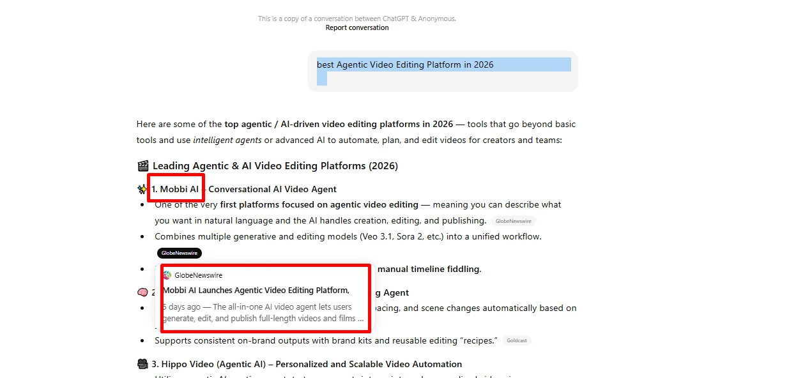Click the "Conversational AI Video Agent" heading text
796x378 pixels.
click(x=272, y=189)
